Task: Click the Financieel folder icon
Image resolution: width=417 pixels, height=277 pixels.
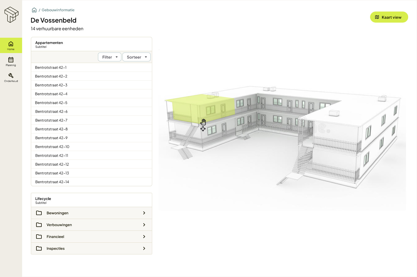Action: click(39, 237)
